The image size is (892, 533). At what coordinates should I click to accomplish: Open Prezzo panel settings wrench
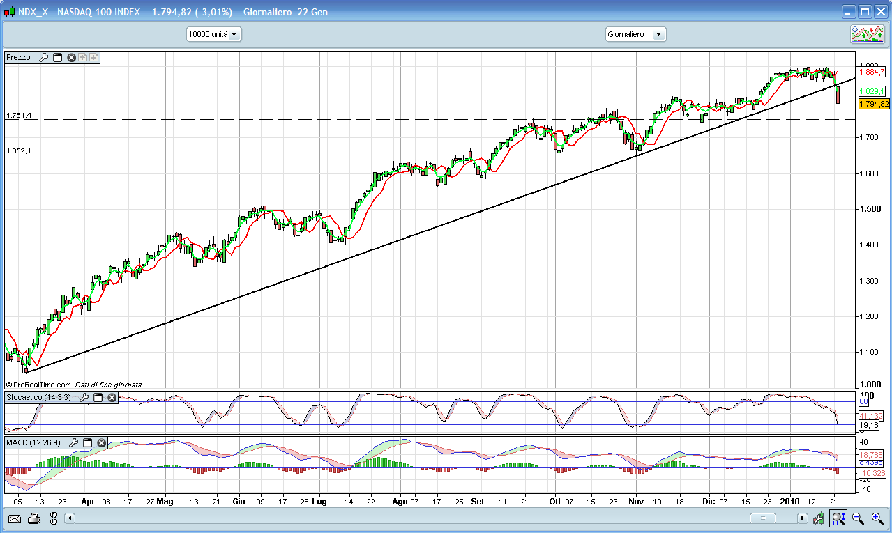tap(43, 58)
